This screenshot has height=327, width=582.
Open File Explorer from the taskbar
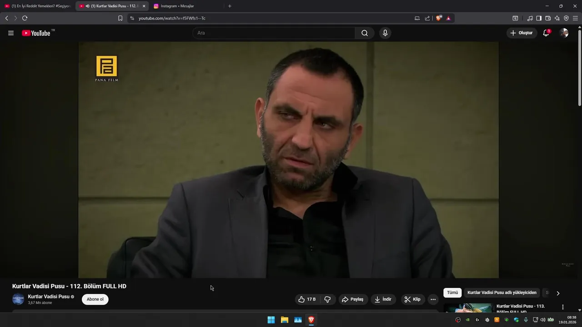coord(284,320)
